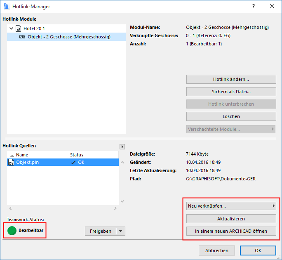The width and height of the screenshot is (282, 260).
Task: Click the OK checkmark status icon
Action: tap(73, 163)
